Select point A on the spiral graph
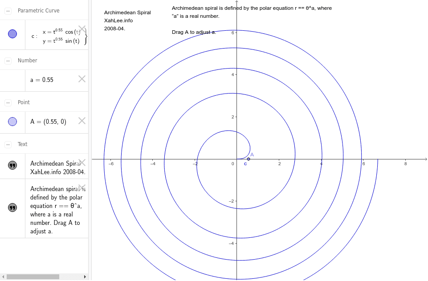 coord(248,159)
